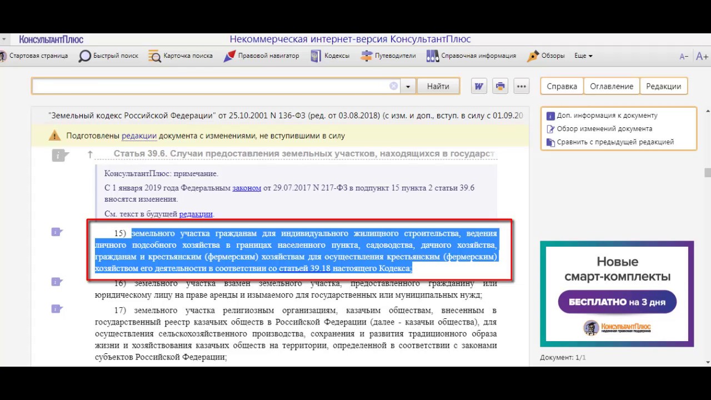Jump up with arrow beside Статья 39.6
711x400 pixels.
click(x=90, y=154)
